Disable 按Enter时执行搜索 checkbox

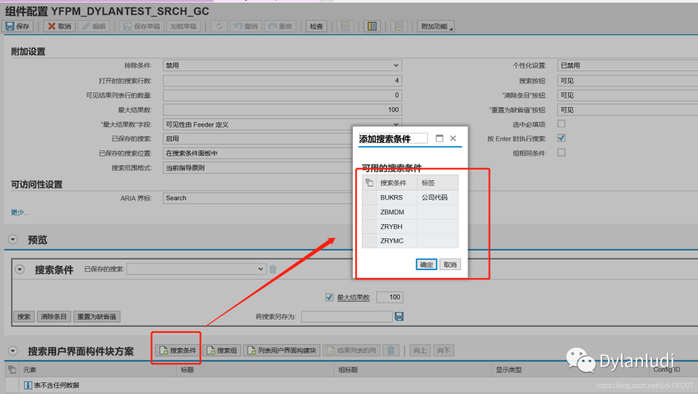point(561,138)
